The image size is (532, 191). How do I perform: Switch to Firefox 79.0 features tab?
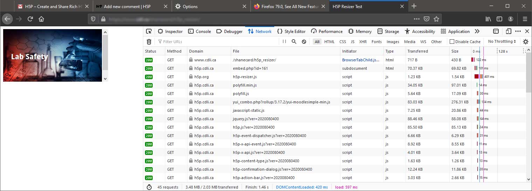(290, 6)
